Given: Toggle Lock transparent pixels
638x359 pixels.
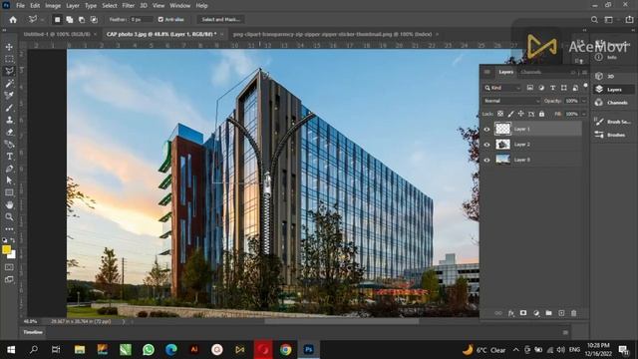Looking at the screenshot, I should (x=500, y=114).
